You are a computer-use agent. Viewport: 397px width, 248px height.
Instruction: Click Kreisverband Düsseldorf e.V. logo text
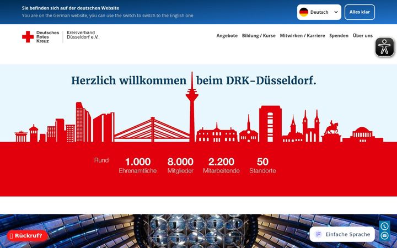pyautogui.click(x=83, y=35)
